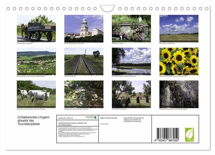Open the Puszta wide land photo
This screenshot has height=155, width=215.
click(179, 28)
